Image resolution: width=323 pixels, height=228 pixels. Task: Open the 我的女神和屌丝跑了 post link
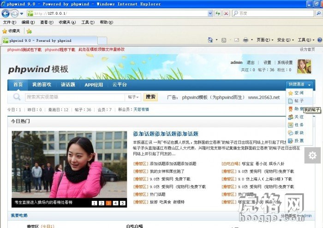[x=167, y=171]
